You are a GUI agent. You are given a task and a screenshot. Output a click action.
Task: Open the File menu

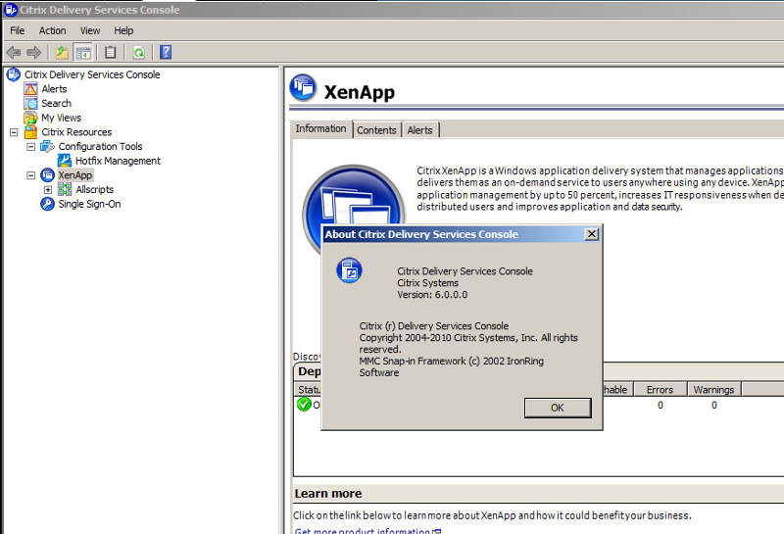(x=18, y=31)
